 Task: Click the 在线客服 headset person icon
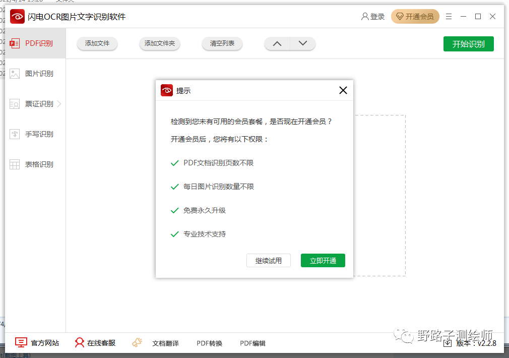pos(79,342)
